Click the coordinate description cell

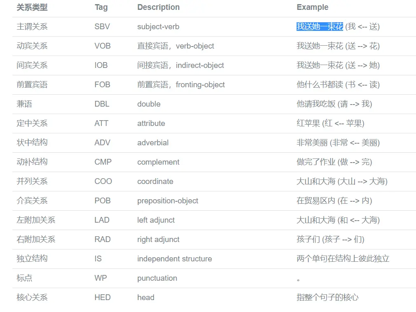click(x=155, y=182)
